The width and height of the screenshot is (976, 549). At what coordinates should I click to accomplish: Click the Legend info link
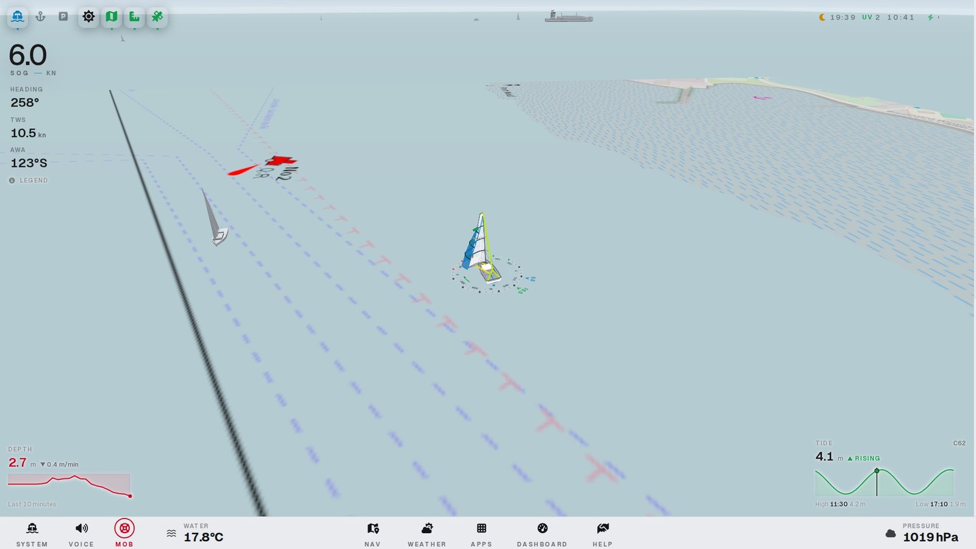[29, 181]
